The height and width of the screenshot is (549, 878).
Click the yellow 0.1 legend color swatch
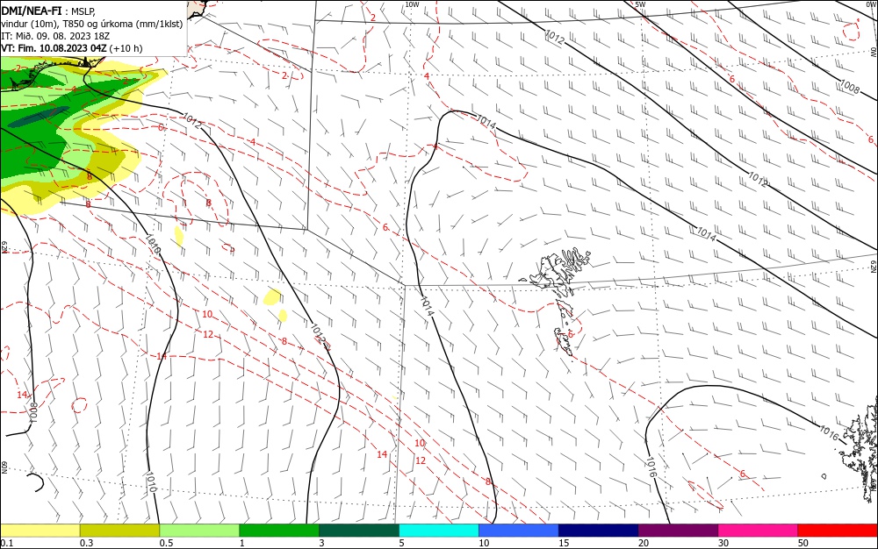(40, 531)
